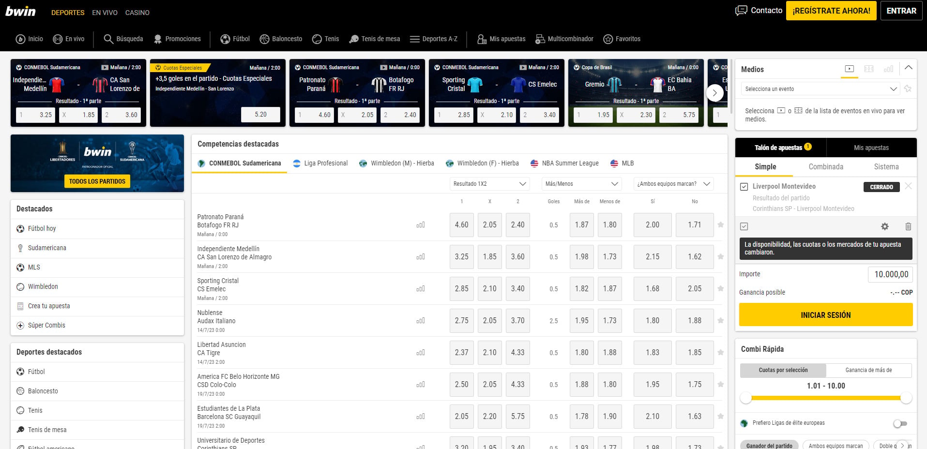The height and width of the screenshot is (449, 927).
Task: Open the Contacto chat icon
Action: pos(741,11)
